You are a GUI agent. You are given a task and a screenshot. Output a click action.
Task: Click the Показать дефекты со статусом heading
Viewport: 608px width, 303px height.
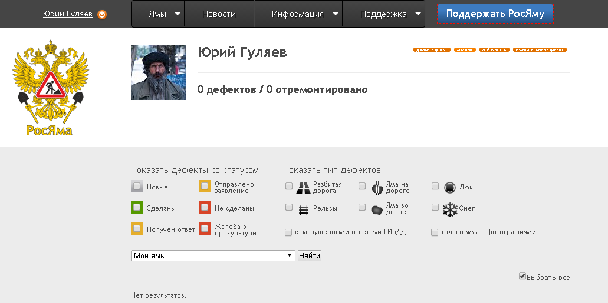click(x=195, y=170)
